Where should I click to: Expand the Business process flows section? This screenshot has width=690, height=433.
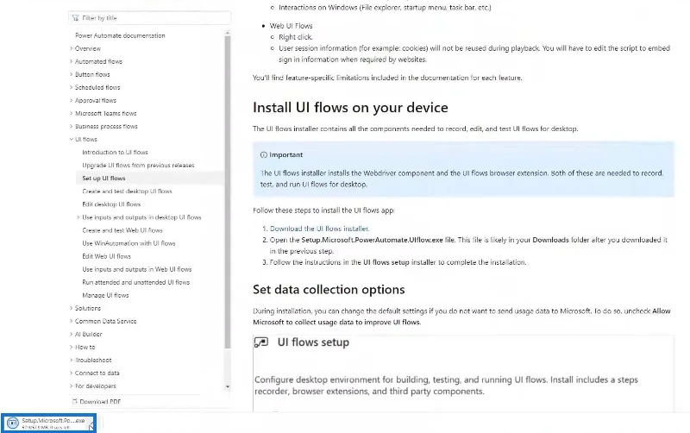click(106, 126)
